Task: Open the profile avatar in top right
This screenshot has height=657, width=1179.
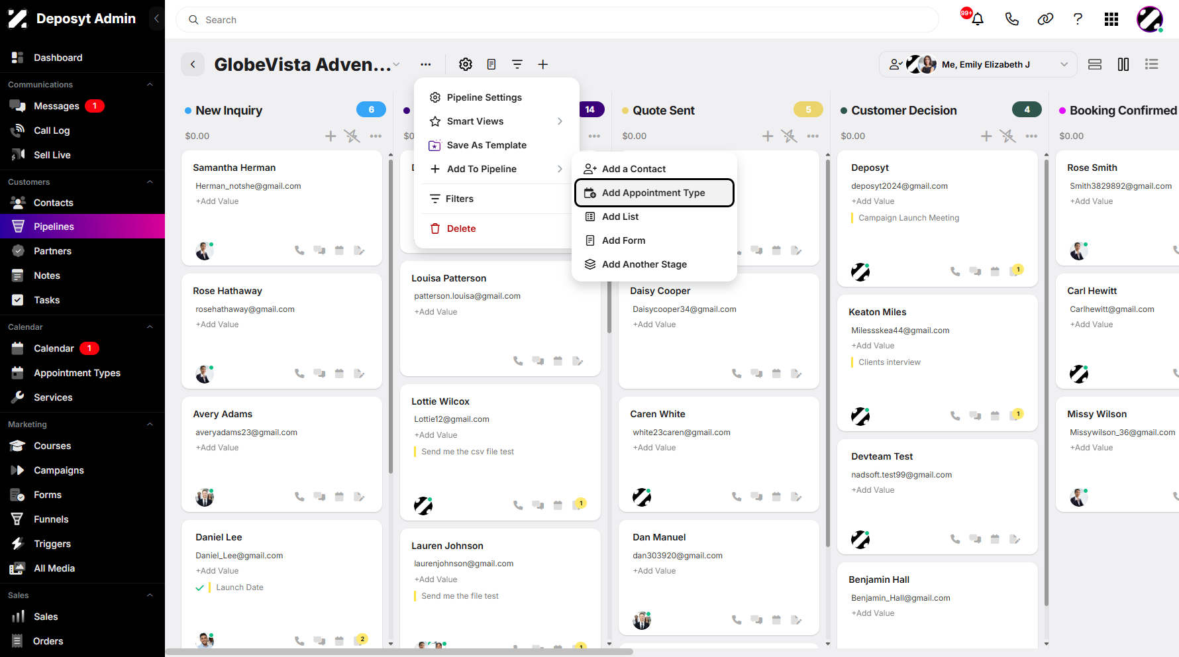Action: [x=1150, y=19]
